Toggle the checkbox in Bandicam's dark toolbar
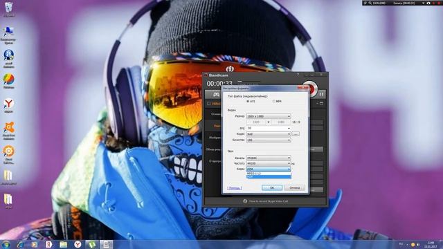443x249 pixels. [x=209, y=104]
